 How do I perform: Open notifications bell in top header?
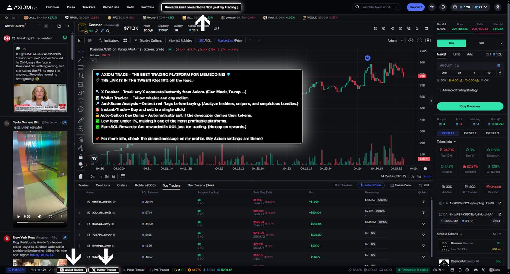[443, 7]
